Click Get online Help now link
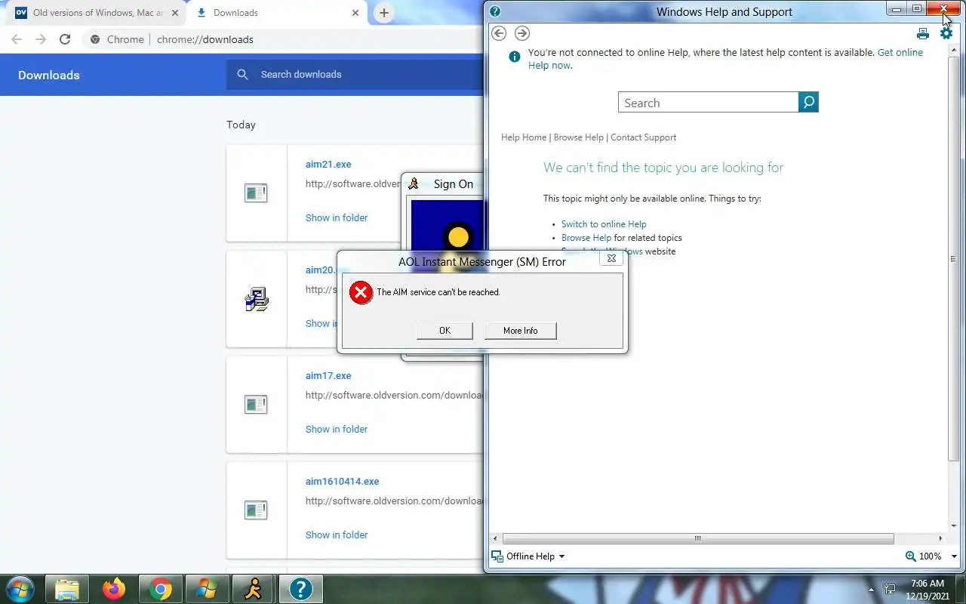Image resolution: width=966 pixels, height=604 pixels. tap(900, 53)
